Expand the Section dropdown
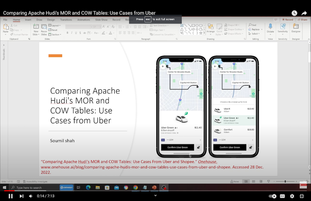This screenshot has width=311, height=201. [55, 34]
